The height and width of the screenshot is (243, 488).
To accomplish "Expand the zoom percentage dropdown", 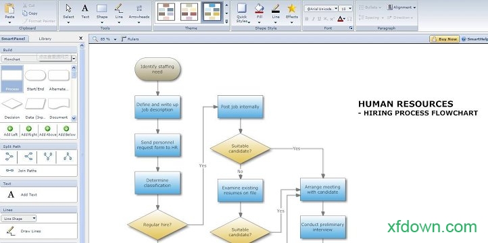I will (115, 39).
